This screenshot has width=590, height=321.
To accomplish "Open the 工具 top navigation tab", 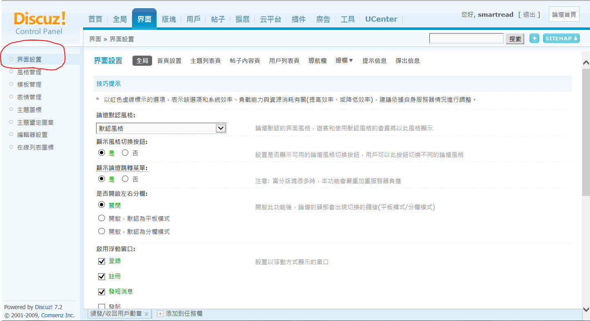I will coord(348,19).
